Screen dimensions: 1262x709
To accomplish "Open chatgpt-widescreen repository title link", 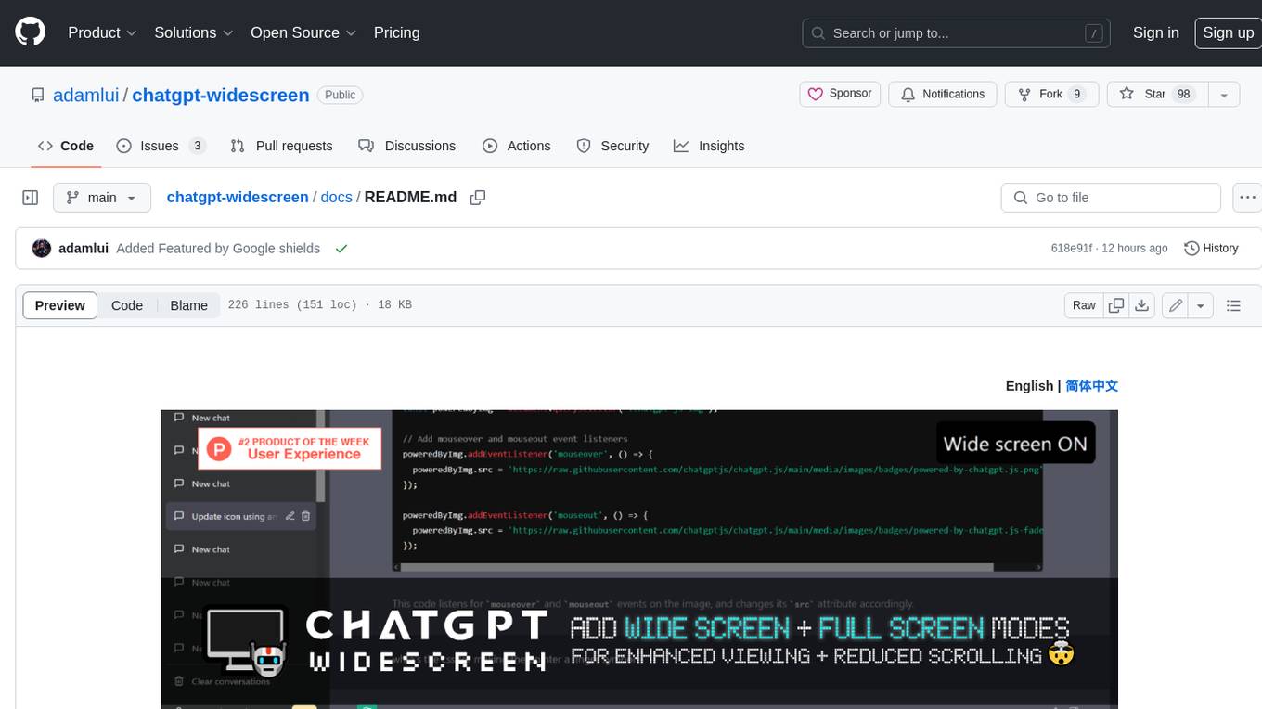I will coord(221,95).
